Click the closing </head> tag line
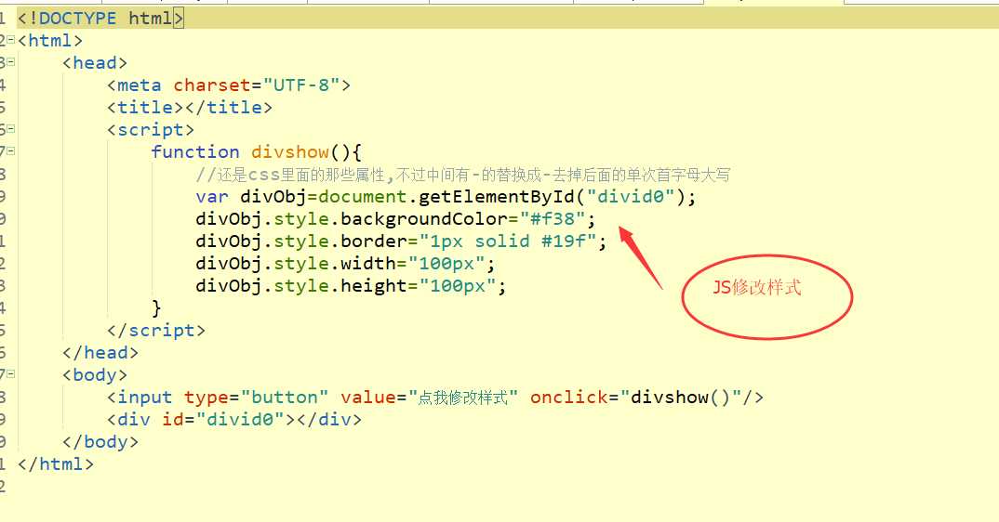Screen dimensions: 999x522 (100, 353)
